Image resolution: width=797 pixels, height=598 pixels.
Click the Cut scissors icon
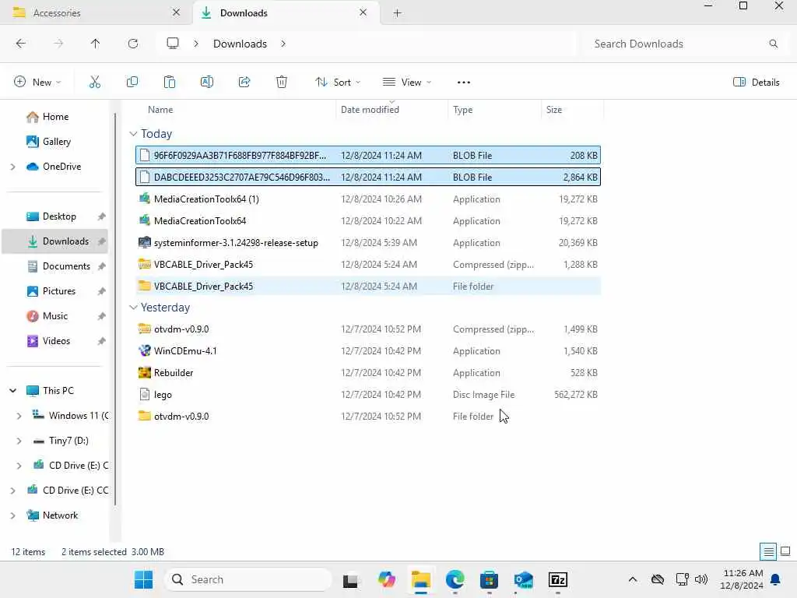tap(94, 82)
